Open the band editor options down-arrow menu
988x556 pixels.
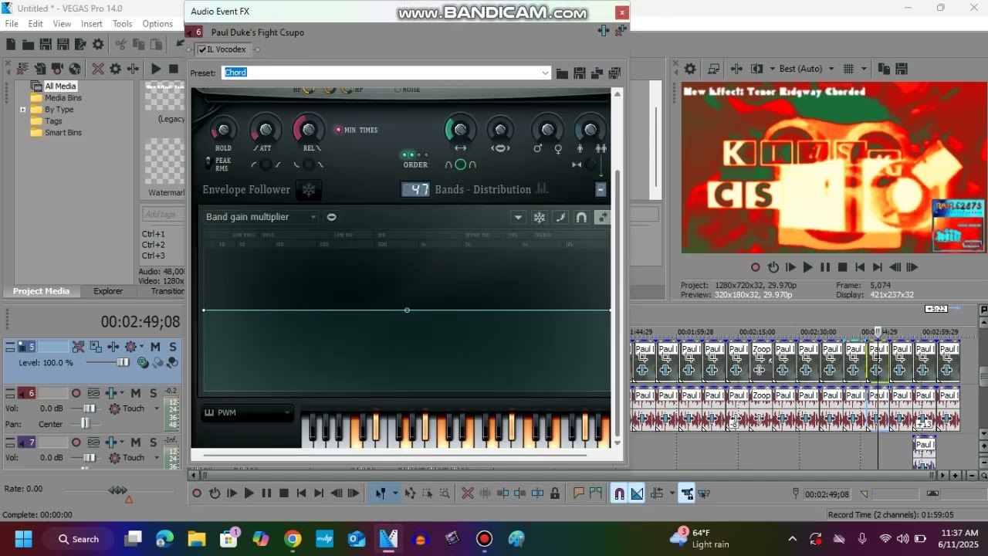pos(519,218)
